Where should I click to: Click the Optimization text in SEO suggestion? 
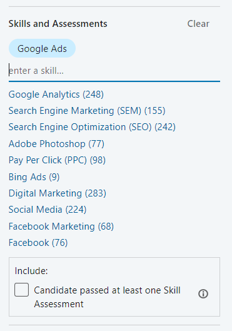98,127
